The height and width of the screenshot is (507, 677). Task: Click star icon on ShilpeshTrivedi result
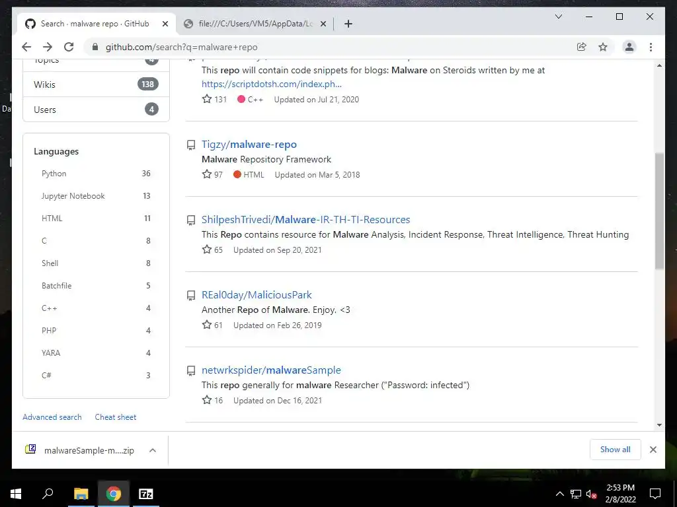point(207,250)
